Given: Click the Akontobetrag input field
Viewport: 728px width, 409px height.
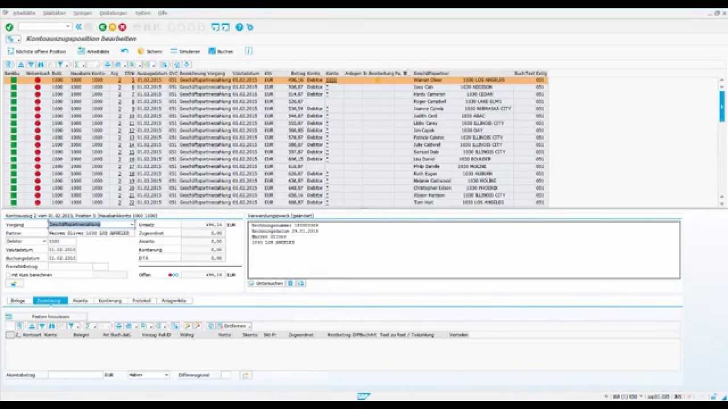Looking at the screenshot, I should (x=75, y=375).
